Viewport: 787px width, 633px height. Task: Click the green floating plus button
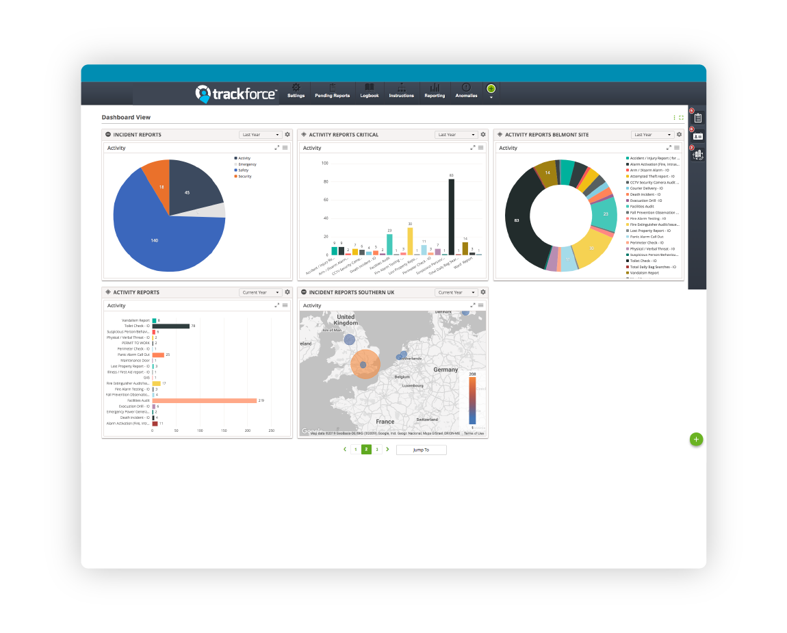click(696, 439)
